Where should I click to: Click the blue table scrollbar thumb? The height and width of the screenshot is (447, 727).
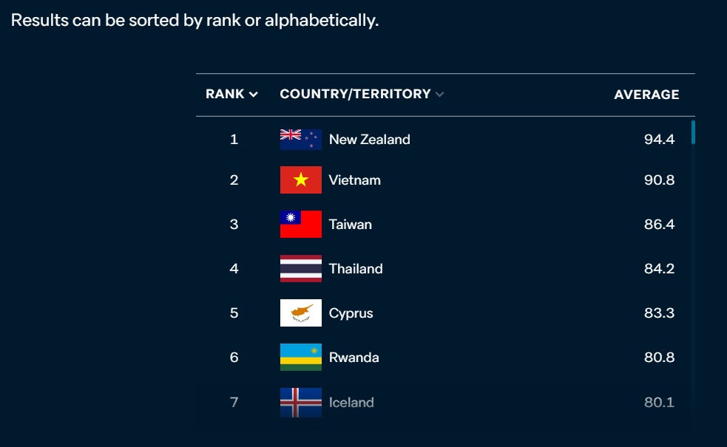tap(693, 132)
